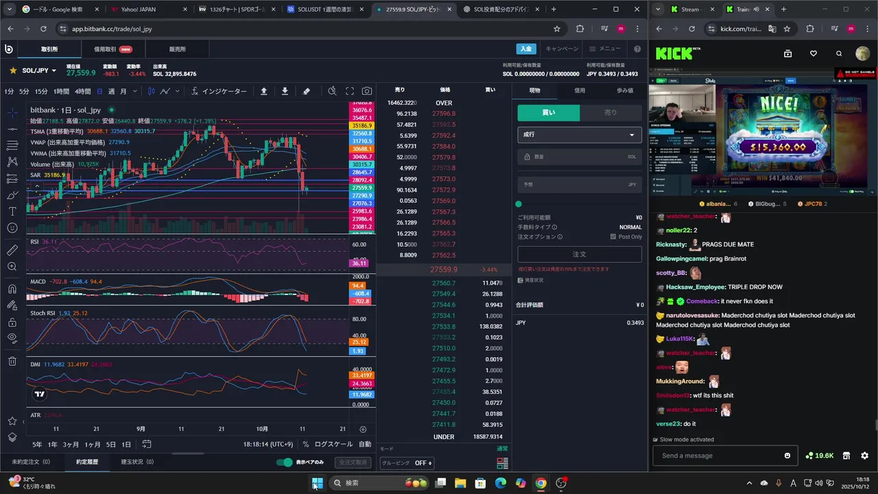
Task: Open File Explorer from Windows taskbar
Action: (460, 483)
